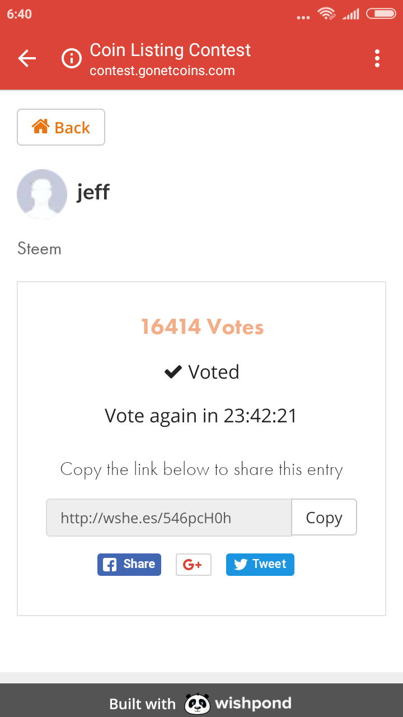Click the Wi-Fi status icon
This screenshot has width=403, height=717.
tap(326, 14)
